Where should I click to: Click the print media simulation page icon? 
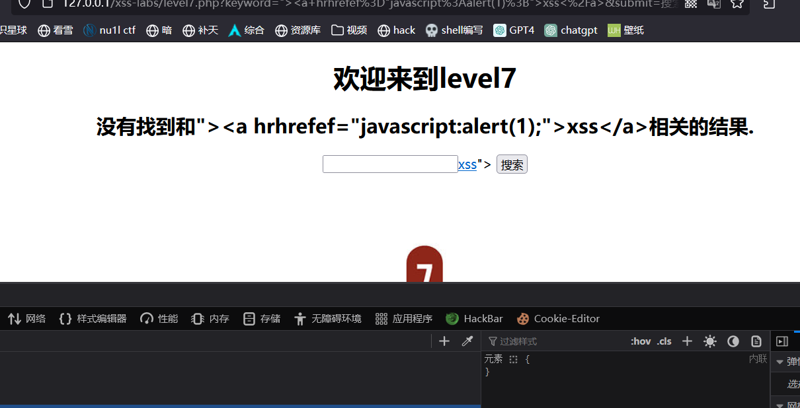coord(756,341)
